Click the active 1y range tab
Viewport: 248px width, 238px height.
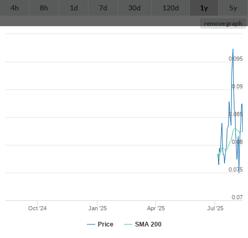[204, 8]
